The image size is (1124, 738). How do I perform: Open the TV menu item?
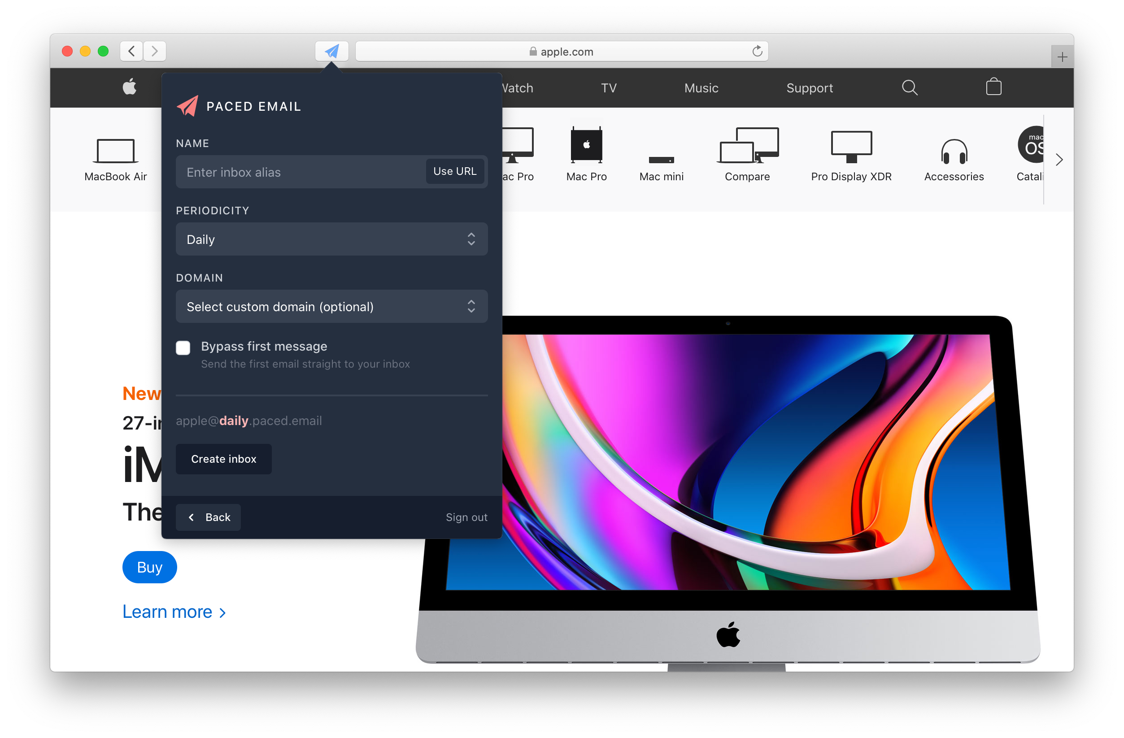[x=608, y=88]
